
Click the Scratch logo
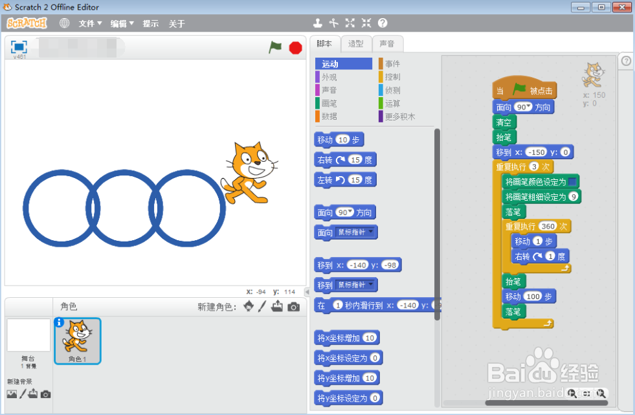[x=27, y=23]
